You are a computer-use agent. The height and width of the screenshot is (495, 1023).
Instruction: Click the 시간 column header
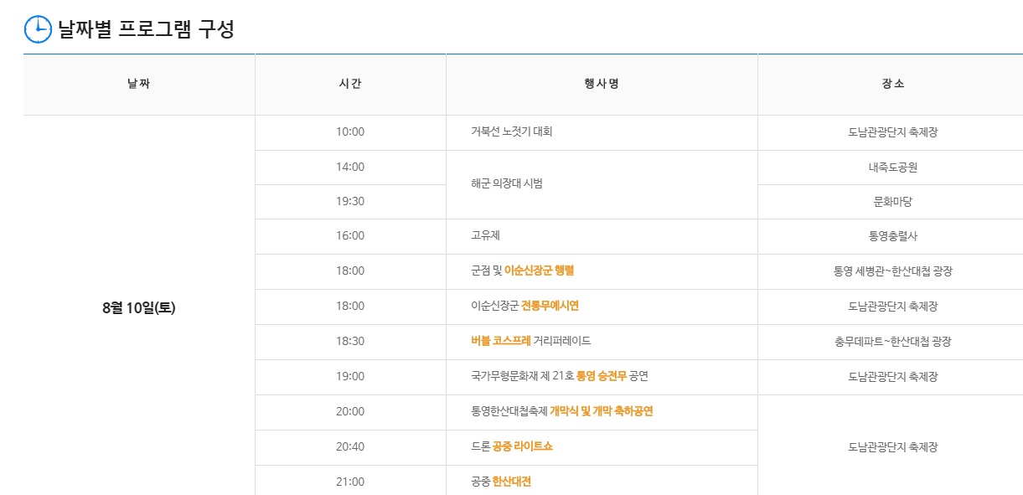click(350, 84)
